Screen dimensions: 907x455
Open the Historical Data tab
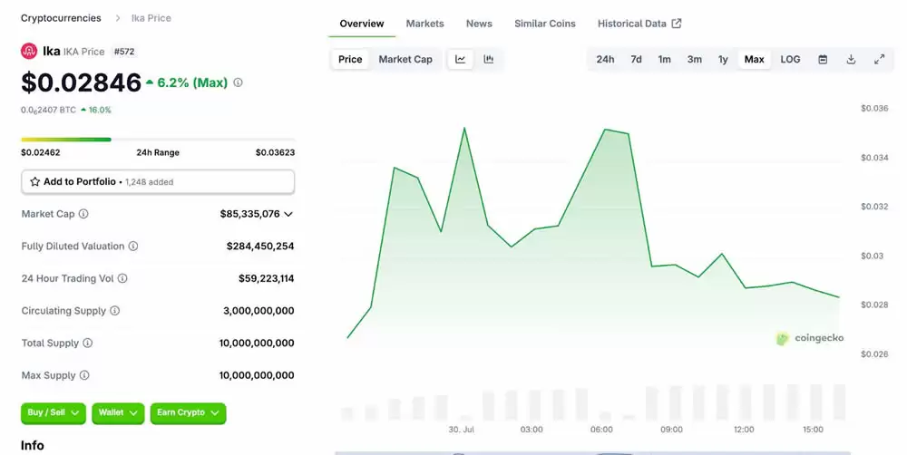coord(639,24)
